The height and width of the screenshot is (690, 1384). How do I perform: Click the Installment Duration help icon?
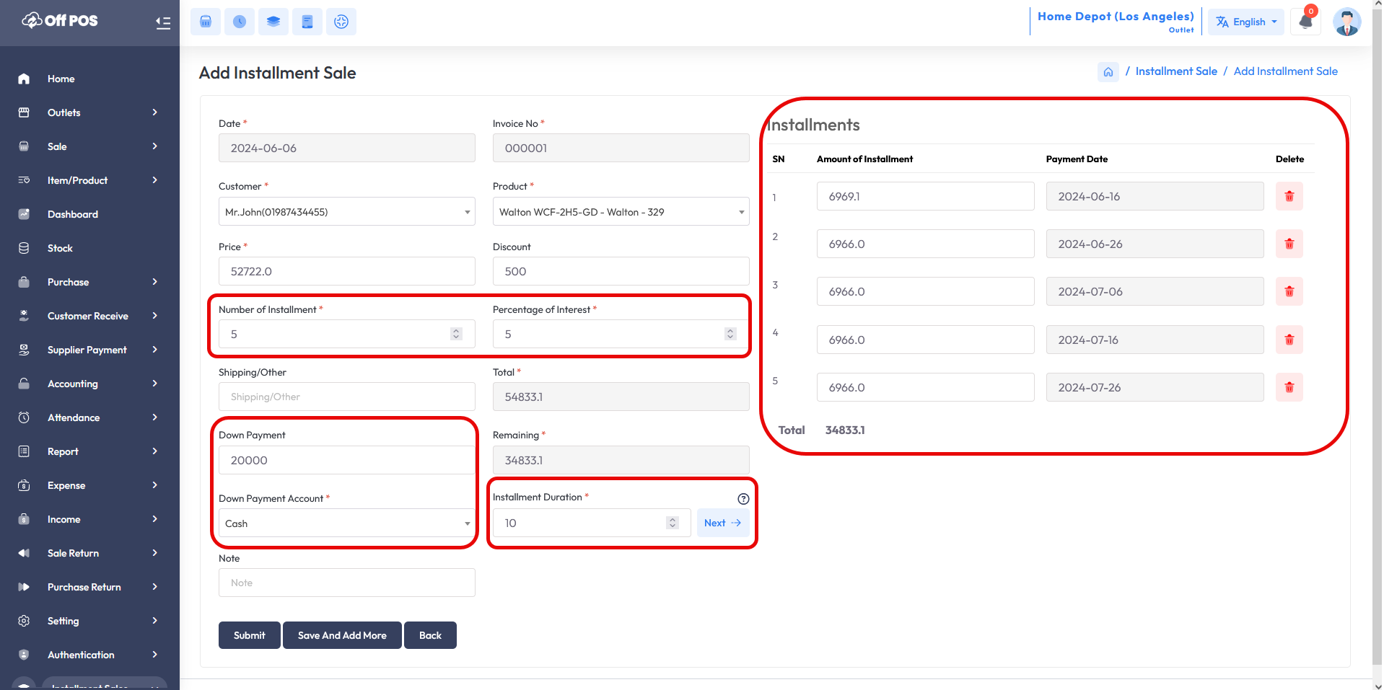(x=743, y=499)
